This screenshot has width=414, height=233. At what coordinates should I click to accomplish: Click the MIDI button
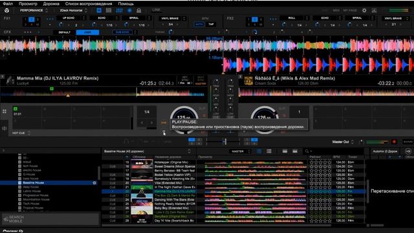point(336,10)
